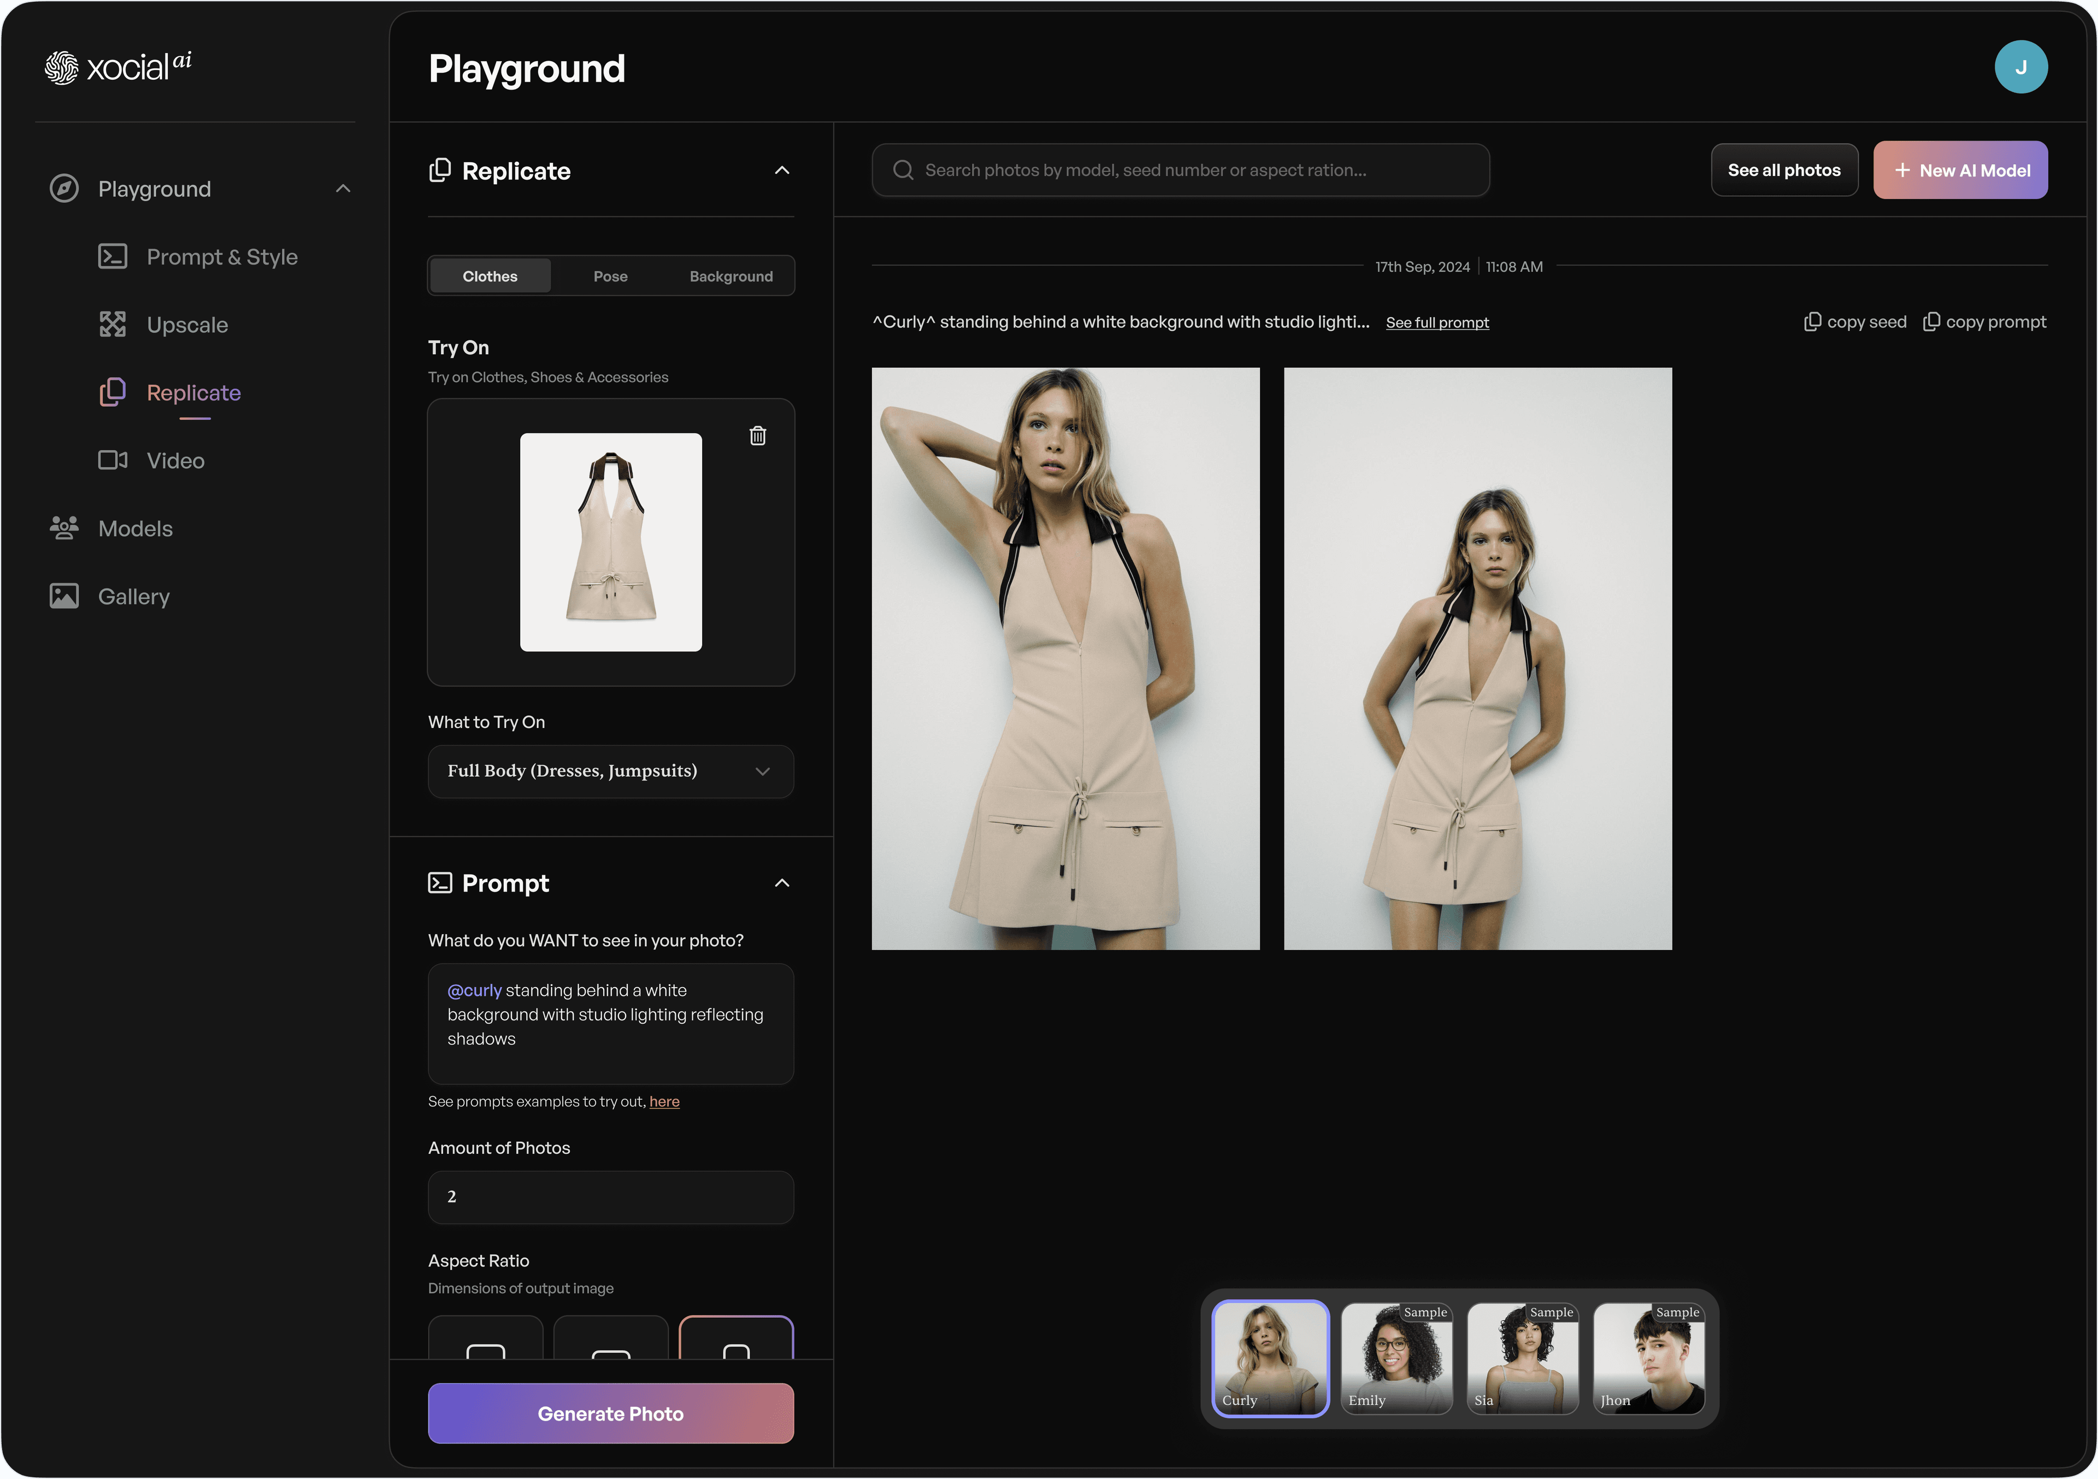Click the copy prompt icon

(1932, 322)
